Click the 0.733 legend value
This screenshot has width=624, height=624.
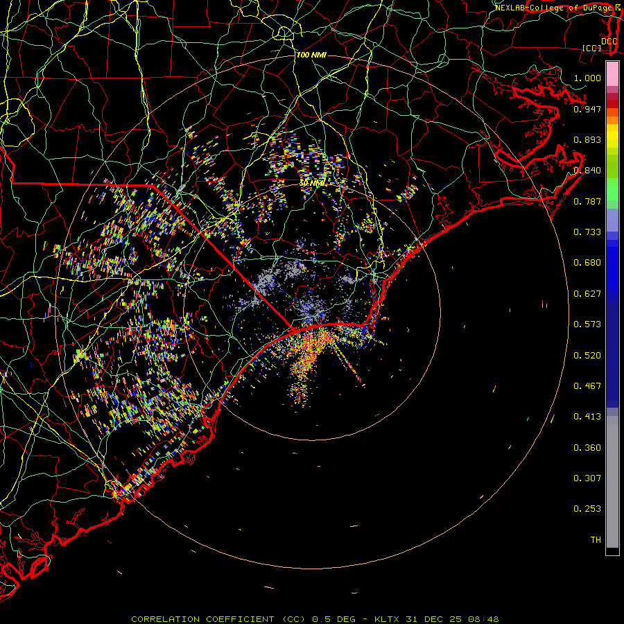587,232
